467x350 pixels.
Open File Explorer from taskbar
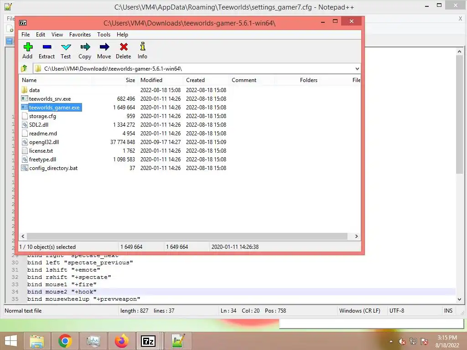37,341
